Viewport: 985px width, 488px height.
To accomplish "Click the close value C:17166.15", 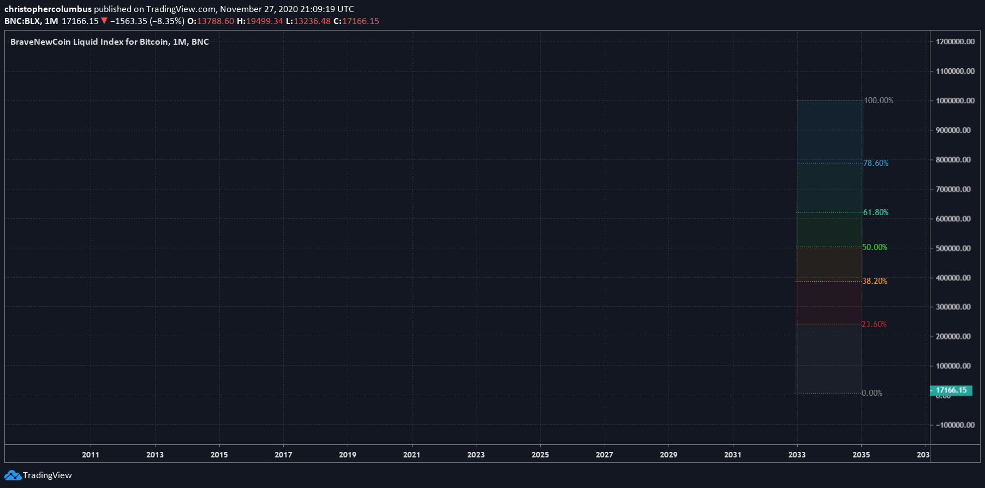I will [x=356, y=21].
